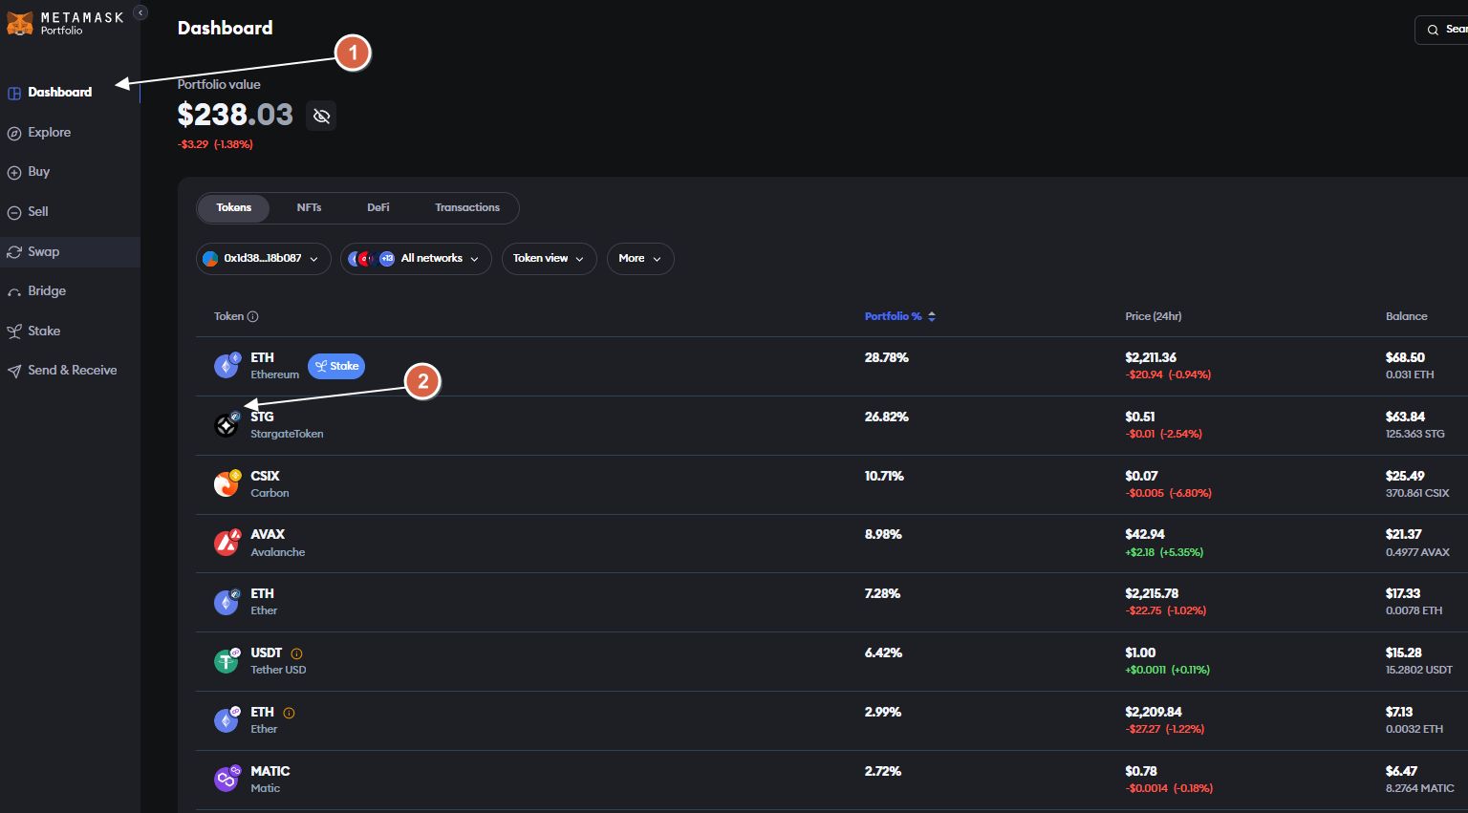The image size is (1468, 813).
Task: Click the USDT Tether token logo
Action: pyautogui.click(x=227, y=660)
